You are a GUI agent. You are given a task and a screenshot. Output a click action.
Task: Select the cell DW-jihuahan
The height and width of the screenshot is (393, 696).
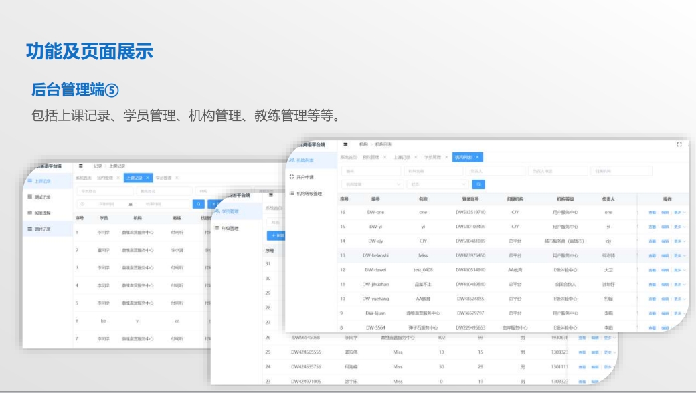(x=375, y=285)
